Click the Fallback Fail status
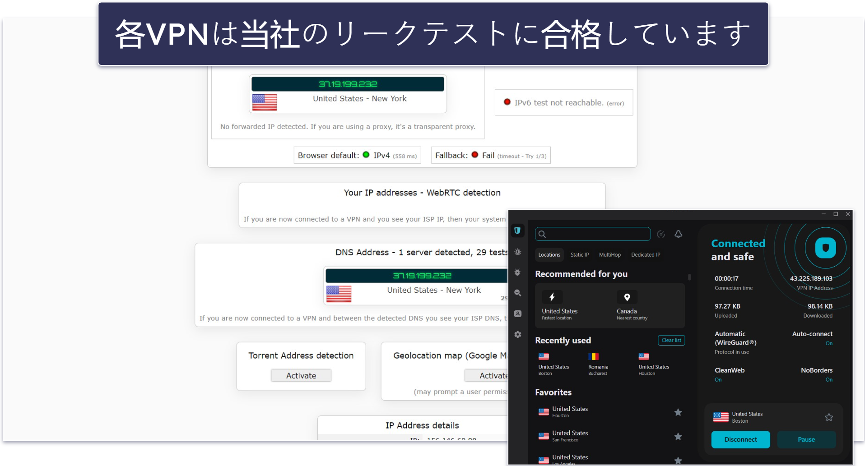Image resolution: width=865 pixels, height=466 pixels. [x=491, y=155]
